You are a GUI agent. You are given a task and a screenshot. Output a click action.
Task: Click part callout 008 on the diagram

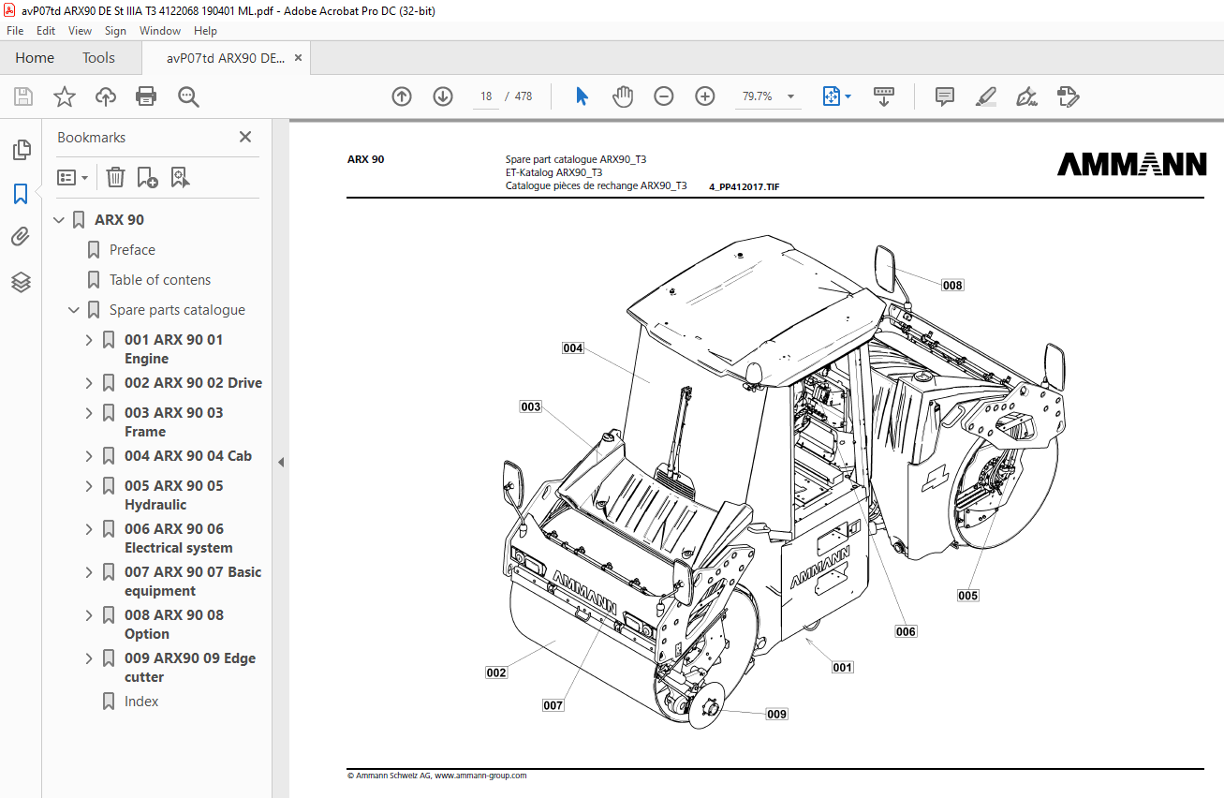point(952,285)
